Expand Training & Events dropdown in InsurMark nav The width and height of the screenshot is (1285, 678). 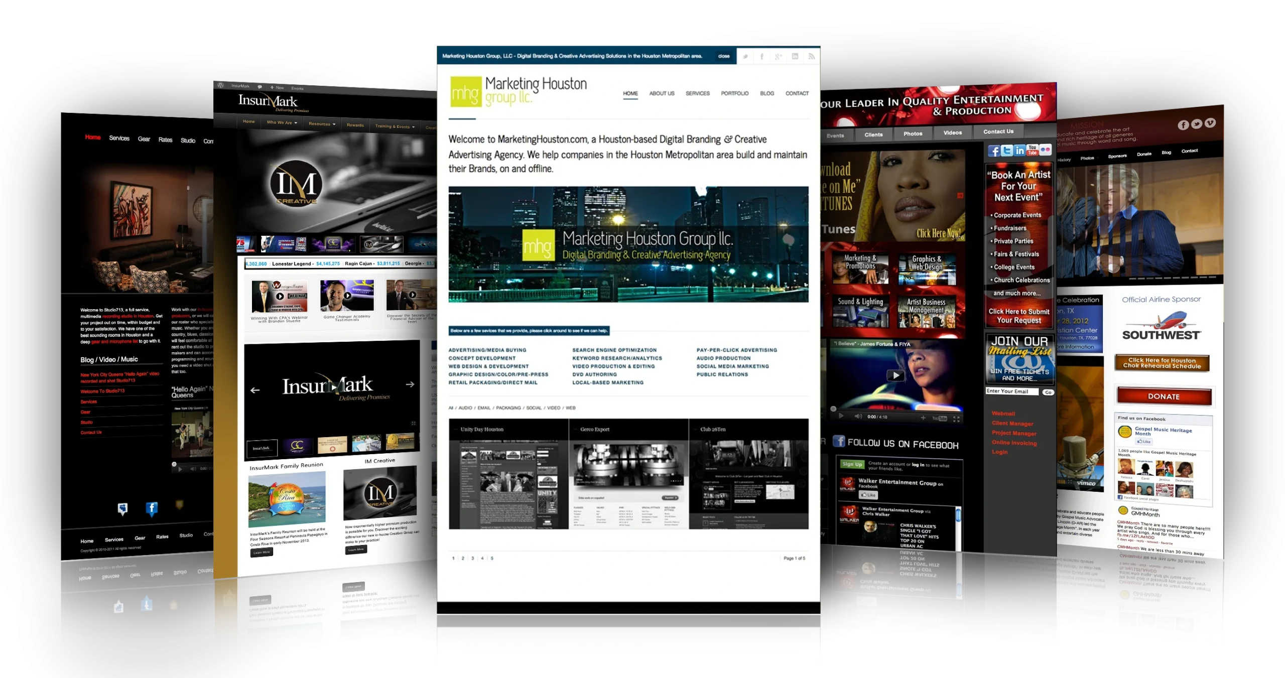coord(395,126)
